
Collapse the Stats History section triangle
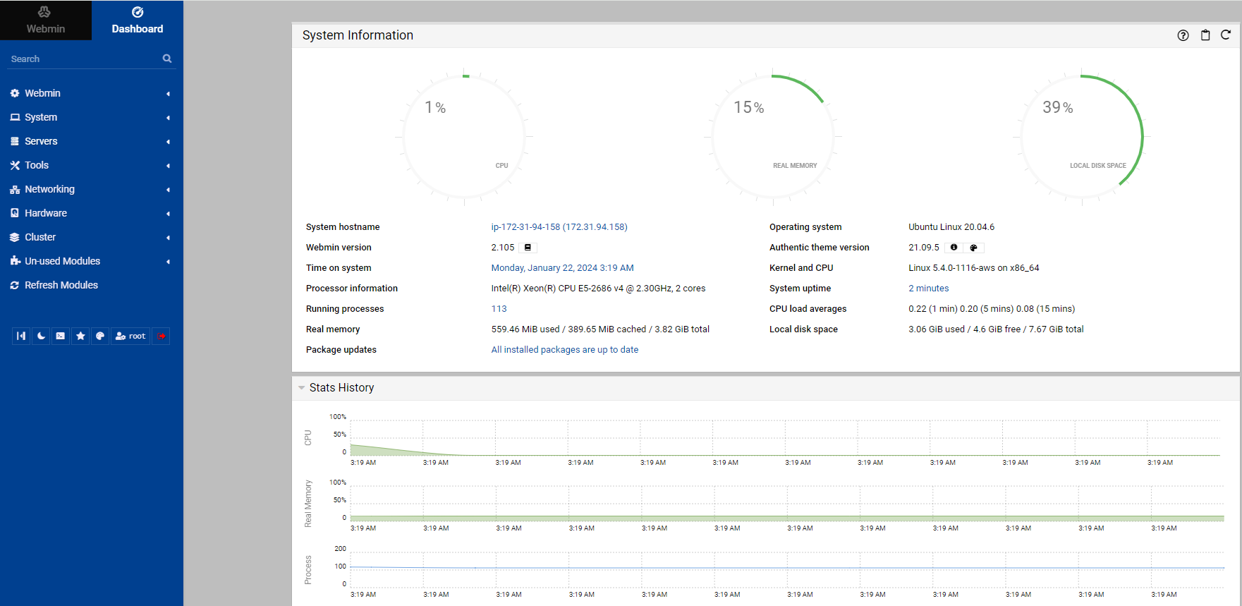click(302, 388)
